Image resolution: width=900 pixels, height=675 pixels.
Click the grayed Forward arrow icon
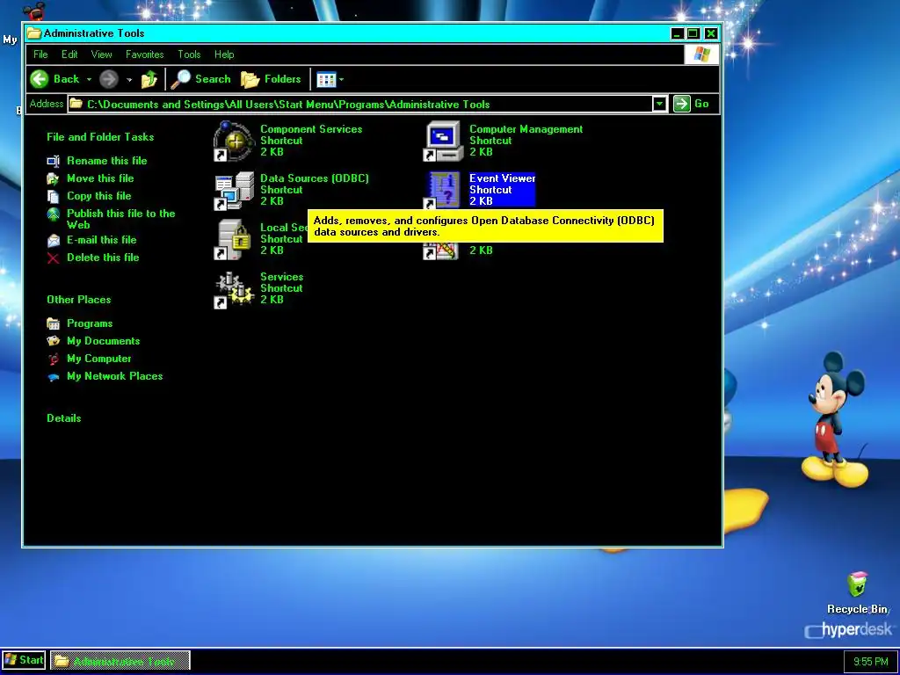pos(108,79)
